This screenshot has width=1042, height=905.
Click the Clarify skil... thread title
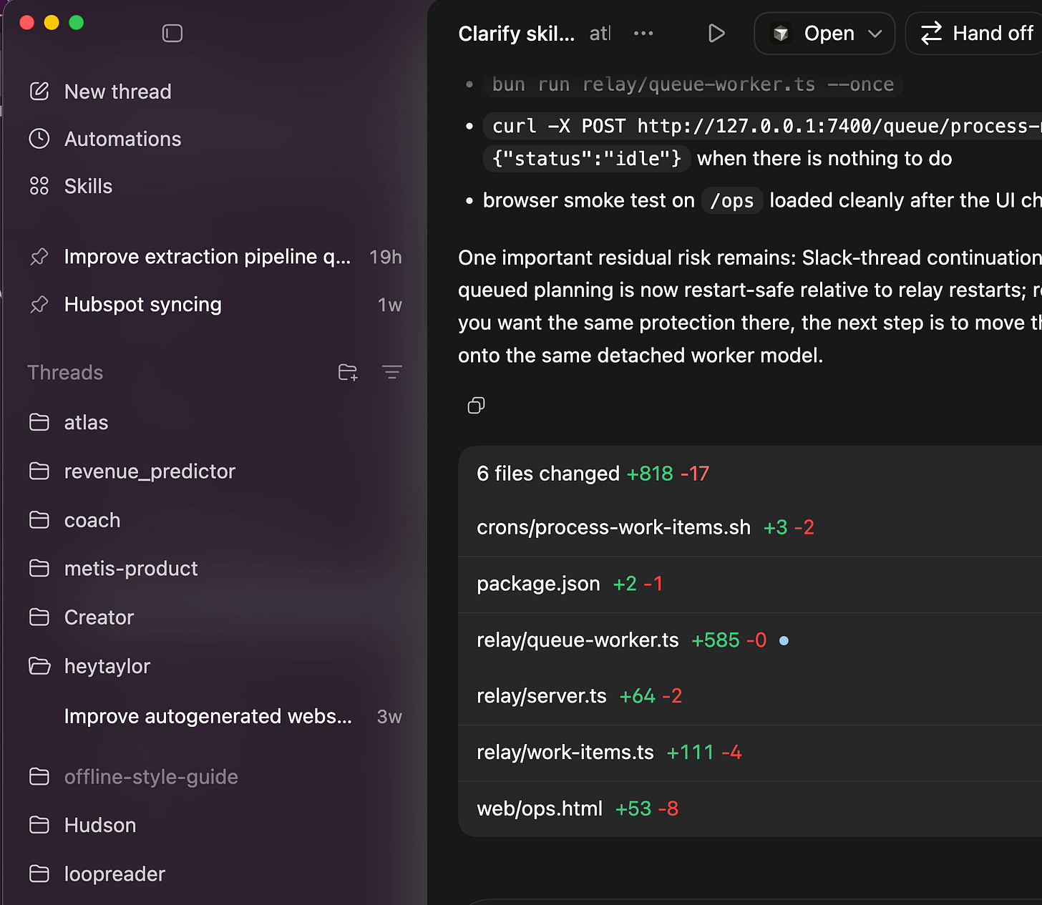click(x=517, y=34)
